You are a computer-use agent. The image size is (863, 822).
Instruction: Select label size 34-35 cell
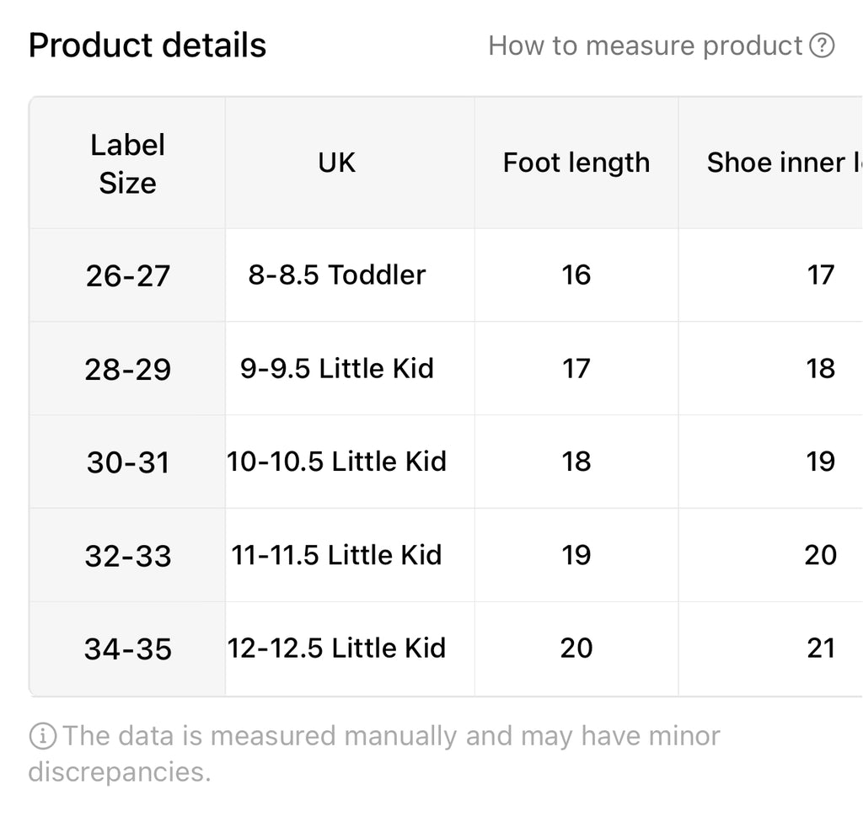point(127,649)
